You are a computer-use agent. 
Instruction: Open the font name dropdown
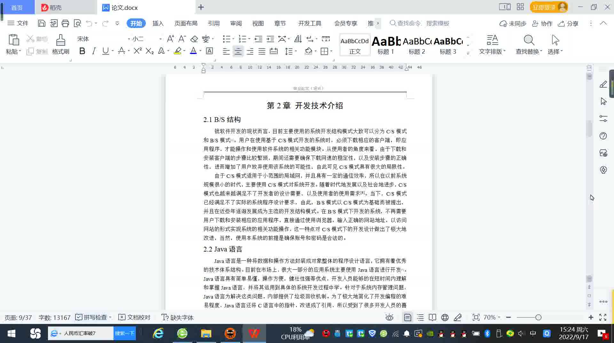pos(129,39)
